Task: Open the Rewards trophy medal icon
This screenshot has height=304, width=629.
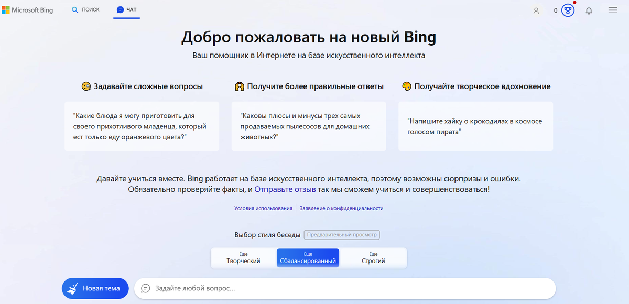Action: tap(568, 10)
